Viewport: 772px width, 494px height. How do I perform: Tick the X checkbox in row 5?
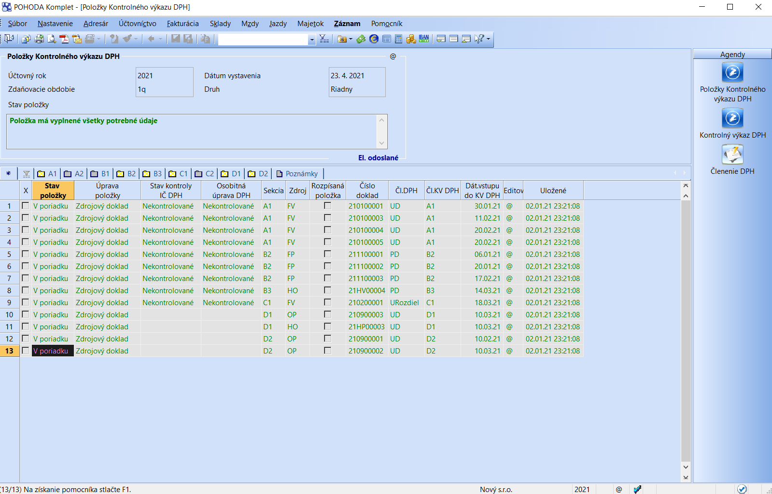tap(26, 254)
